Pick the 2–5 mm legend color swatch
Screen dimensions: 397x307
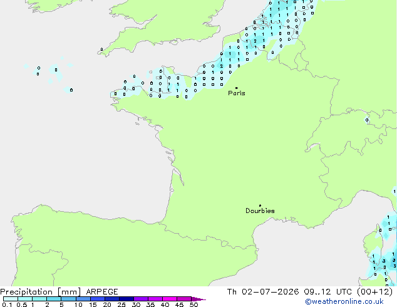[x=54, y=299]
